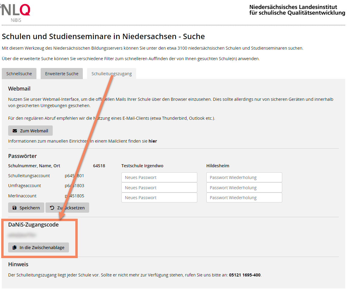Viewport: 347px width, 290px height.
Task: Open the Erweiterte Suche tab
Action: point(62,74)
